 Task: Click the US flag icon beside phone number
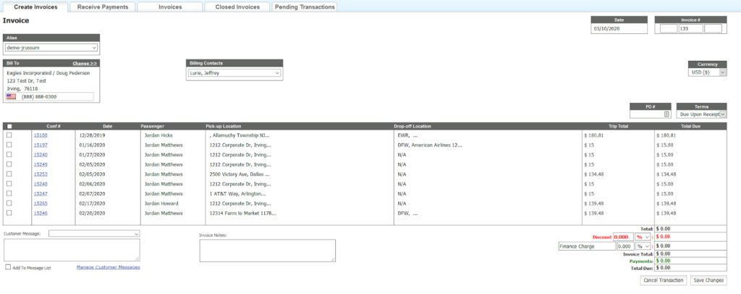[x=11, y=96]
